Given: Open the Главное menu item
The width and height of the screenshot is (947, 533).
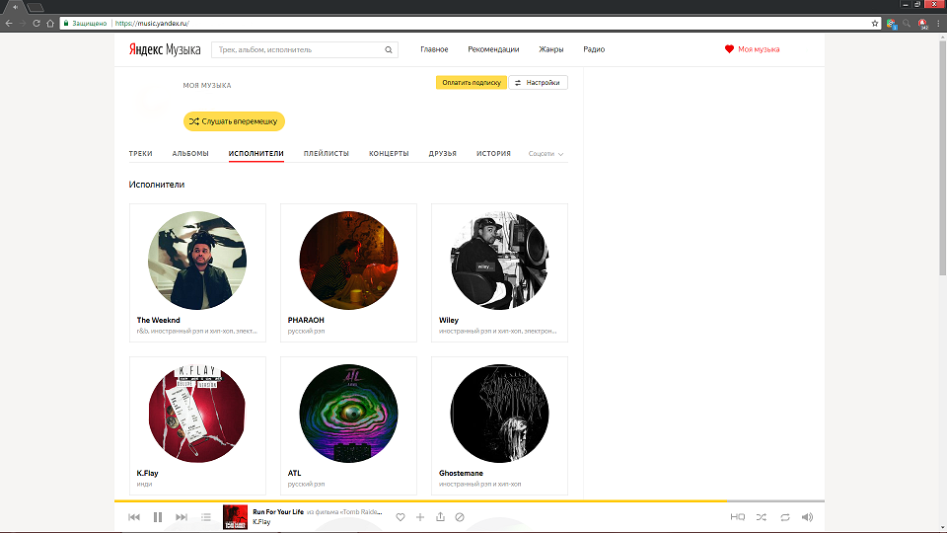Looking at the screenshot, I should tap(434, 49).
